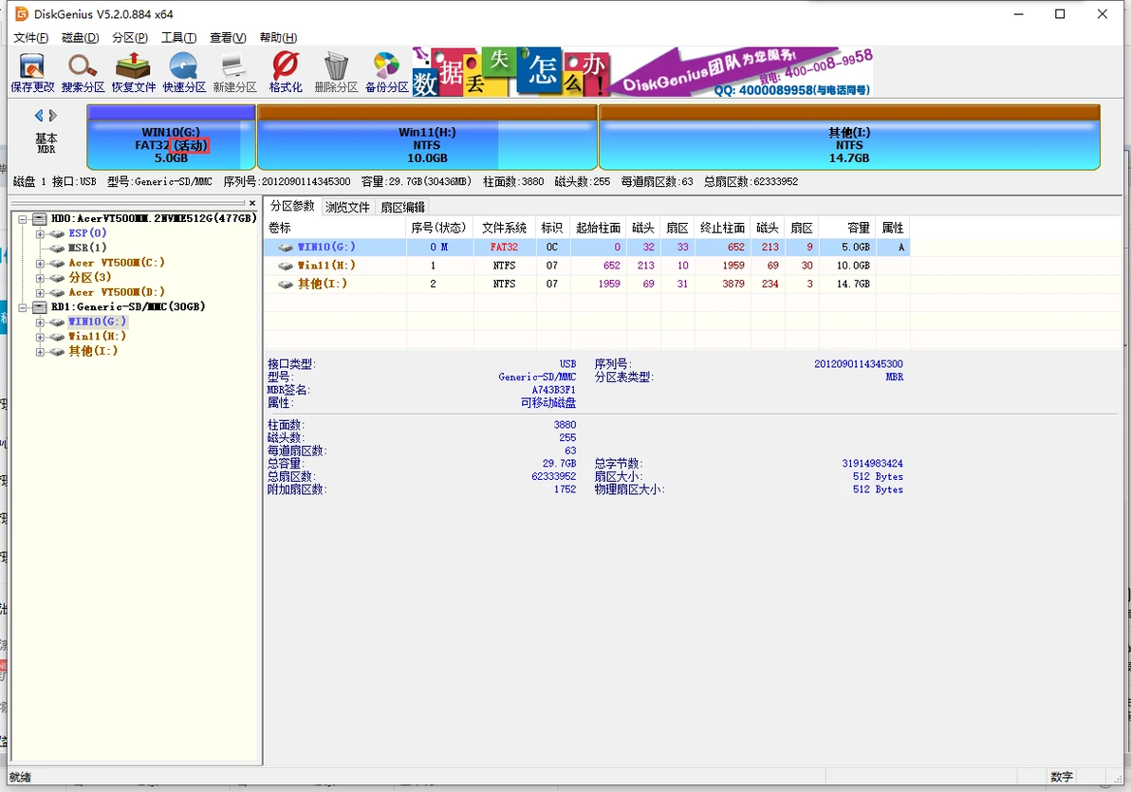Select the WIN10(G:) row in partition table

(586, 248)
